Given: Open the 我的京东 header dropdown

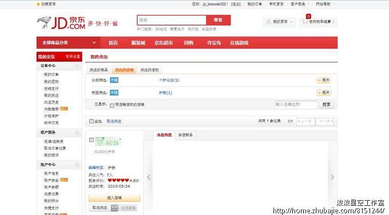Looking at the screenshot, I should [279, 22].
